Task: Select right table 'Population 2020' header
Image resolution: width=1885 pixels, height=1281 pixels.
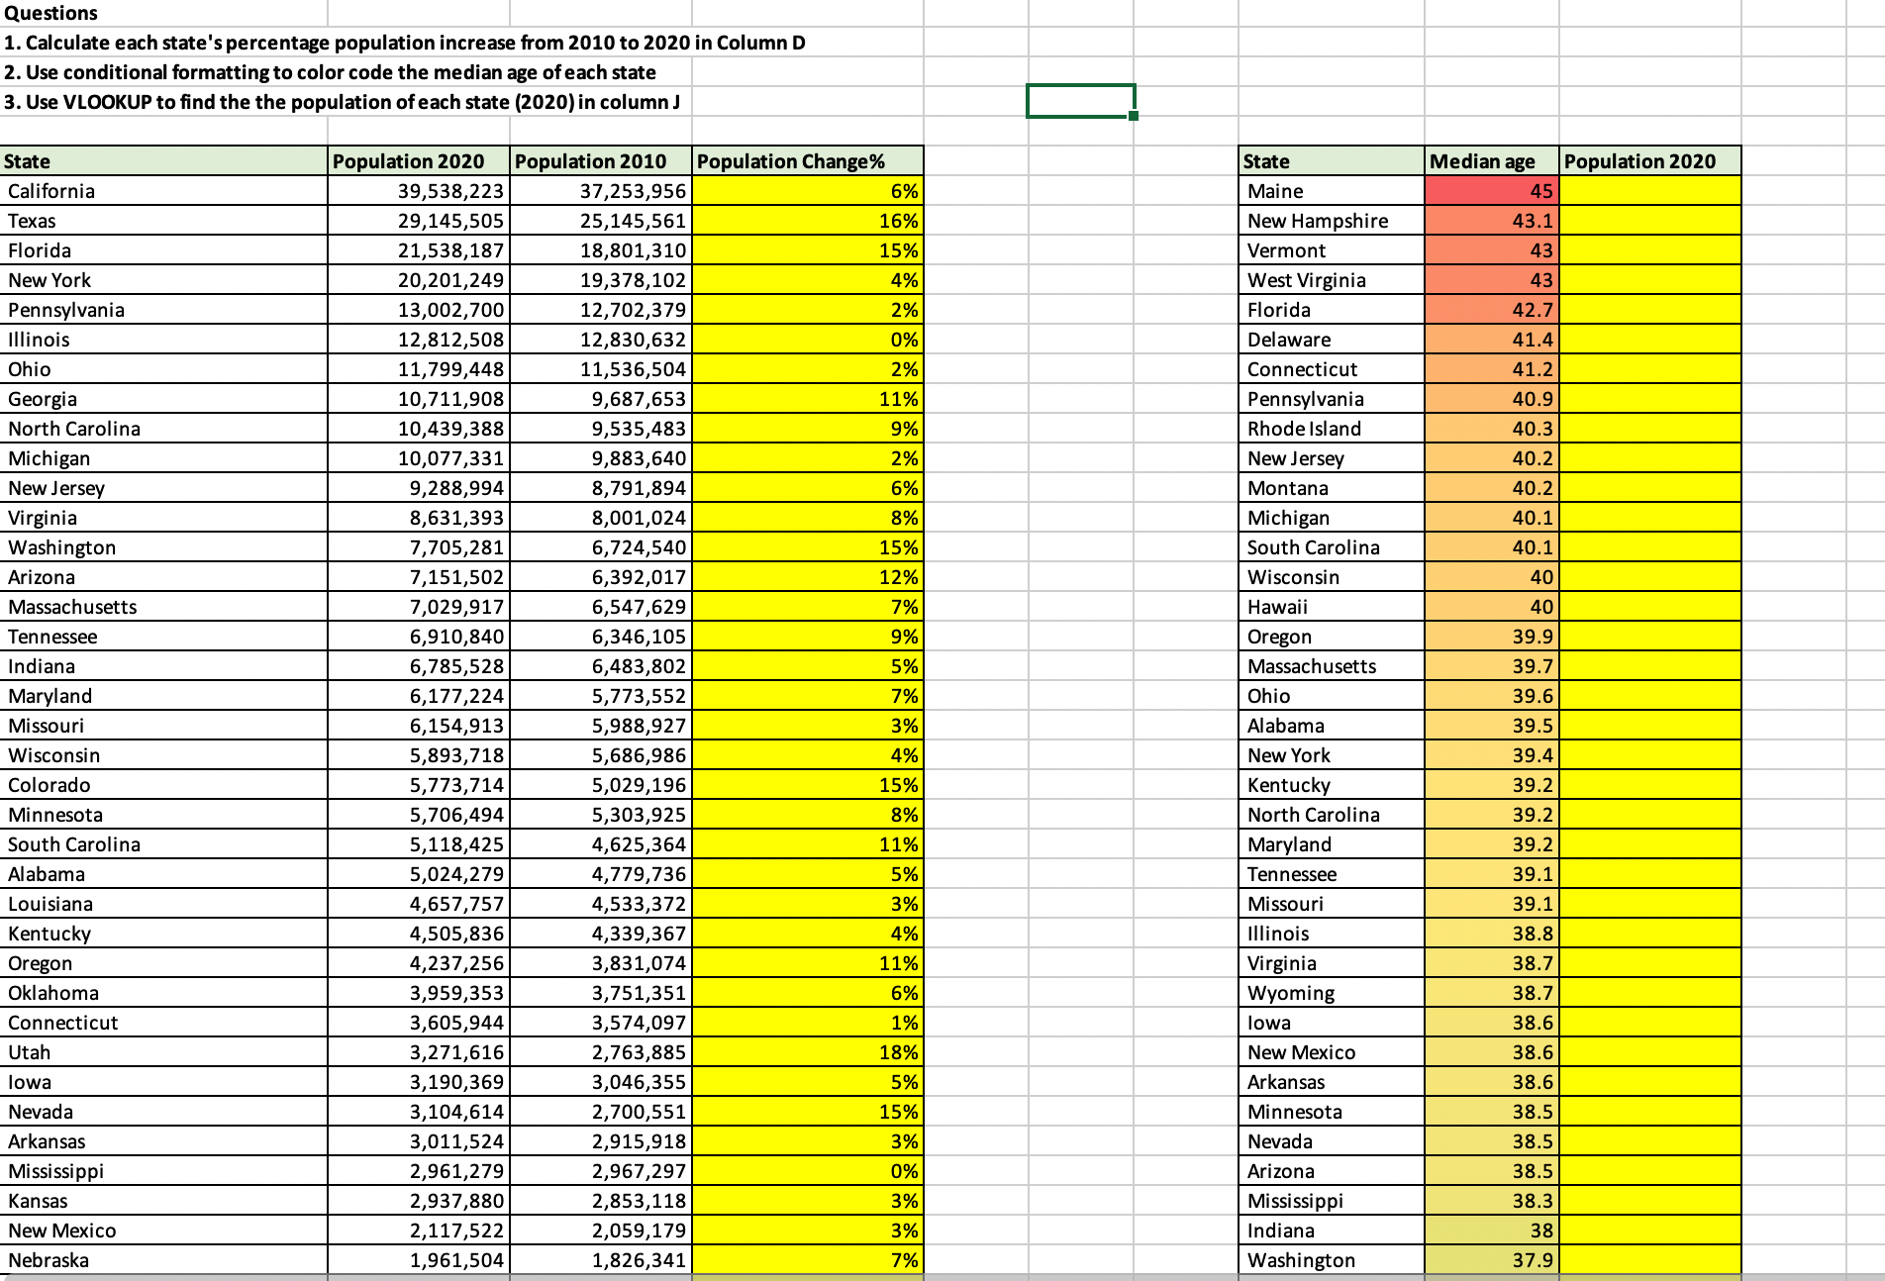Action: [x=1650, y=160]
